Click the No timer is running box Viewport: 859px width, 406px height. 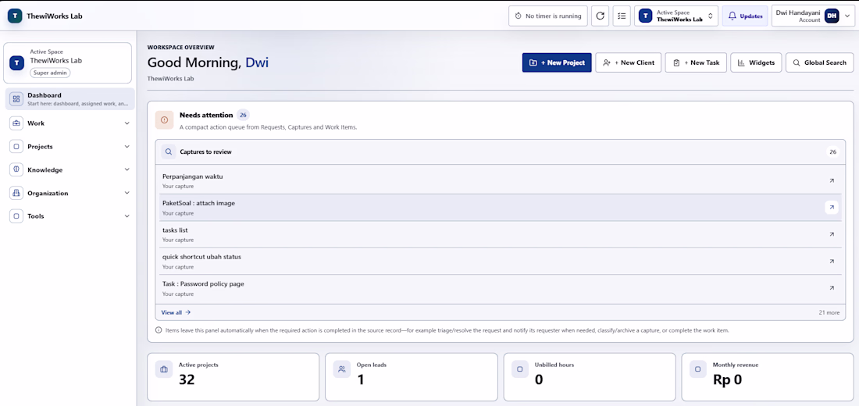pos(548,16)
